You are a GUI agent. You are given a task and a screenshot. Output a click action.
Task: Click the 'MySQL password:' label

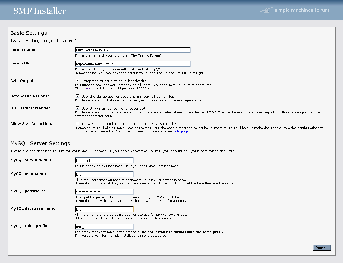tap(28, 191)
